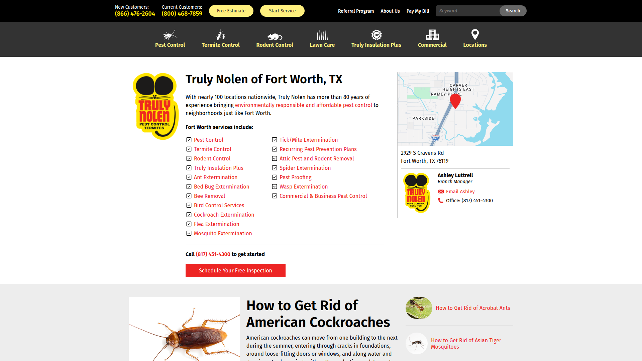
Task: Click the checkbox icon beside Tick/Mite Extermination
Action: pyautogui.click(x=275, y=140)
